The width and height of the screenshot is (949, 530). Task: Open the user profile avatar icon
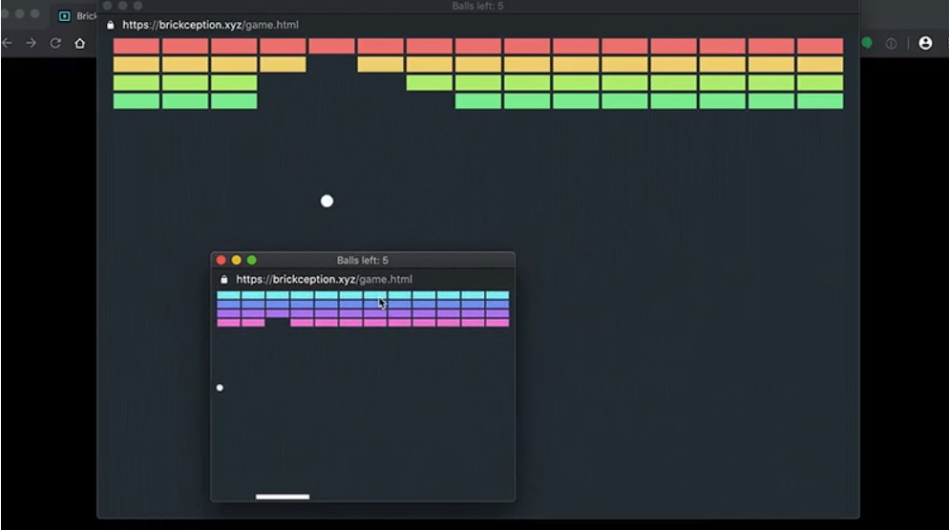(x=924, y=43)
